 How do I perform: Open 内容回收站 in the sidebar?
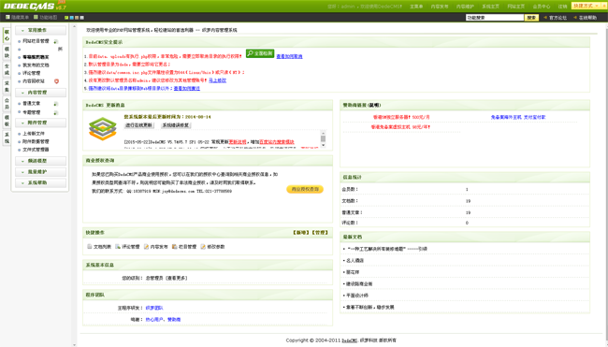coord(34,81)
